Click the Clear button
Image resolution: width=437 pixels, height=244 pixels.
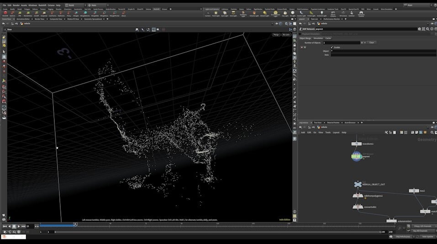(372, 42)
